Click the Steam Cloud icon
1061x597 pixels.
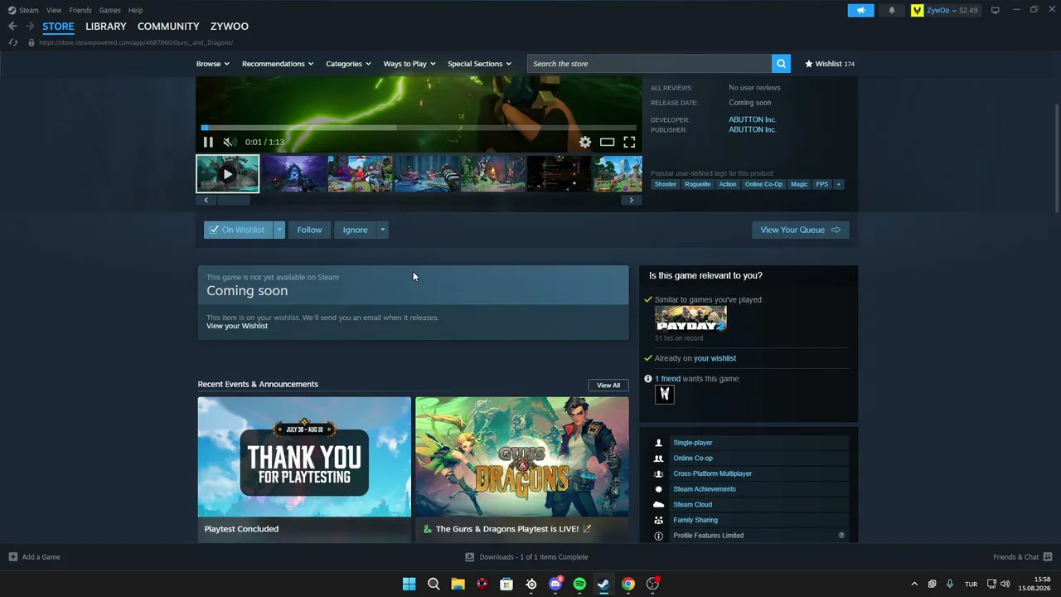tap(659, 504)
